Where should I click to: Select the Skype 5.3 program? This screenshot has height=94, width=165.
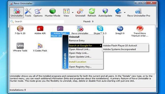[100, 30]
